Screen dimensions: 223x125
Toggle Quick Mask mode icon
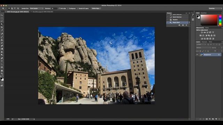[2, 83]
